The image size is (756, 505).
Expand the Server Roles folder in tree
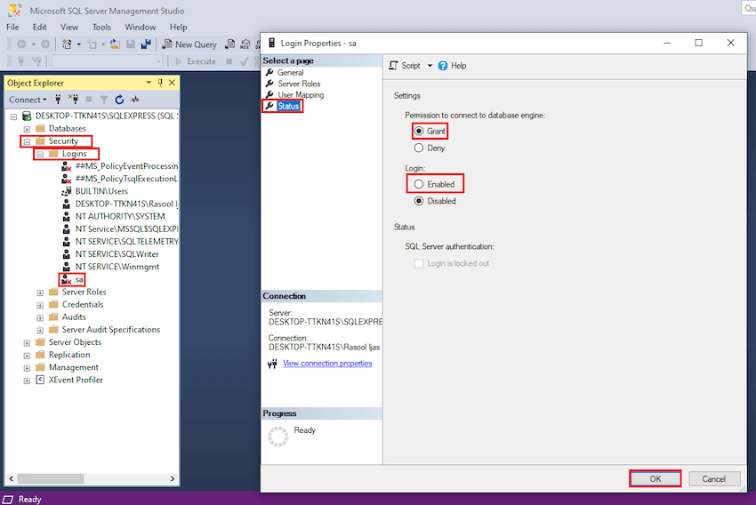[40, 293]
